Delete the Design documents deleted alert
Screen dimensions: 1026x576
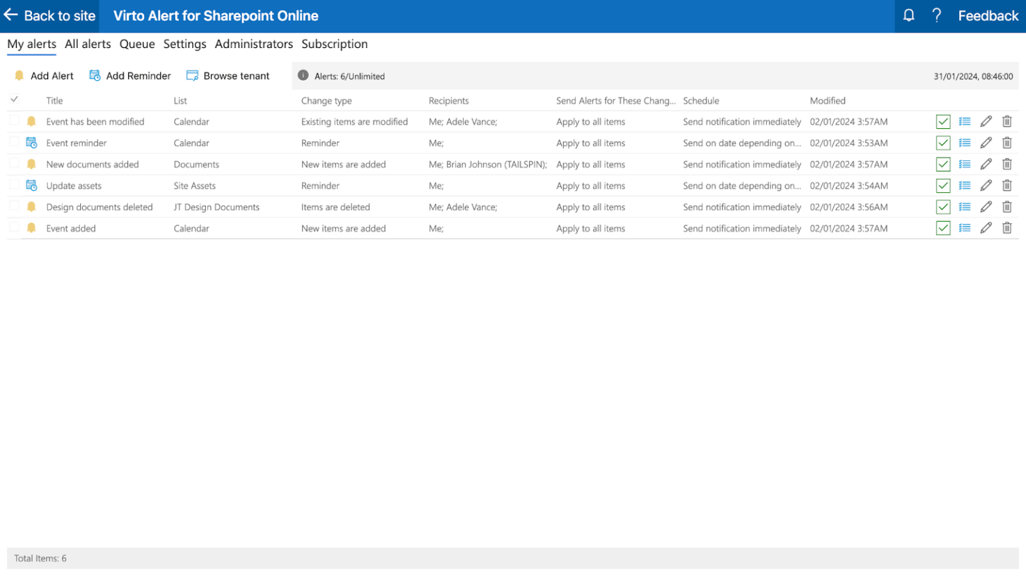pyautogui.click(x=1007, y=207)
